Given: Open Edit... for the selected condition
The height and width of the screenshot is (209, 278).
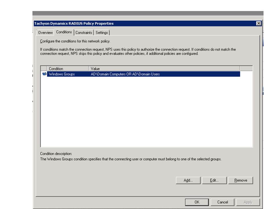Looking at the screenshot, I should pos(214,180).
